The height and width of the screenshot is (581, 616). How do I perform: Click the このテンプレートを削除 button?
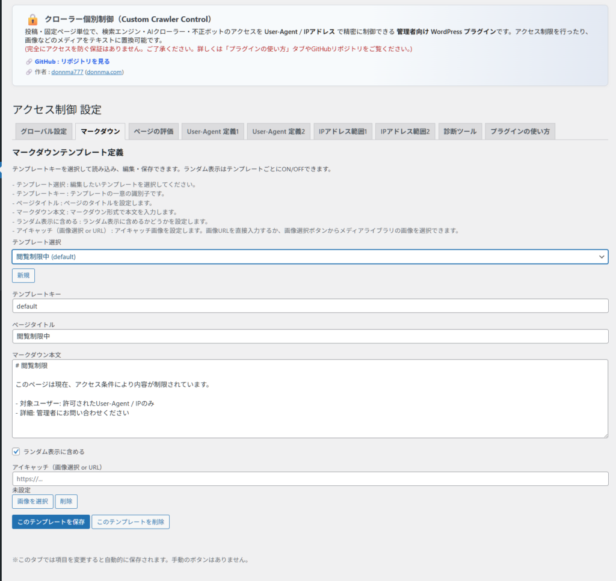pos(131,521)
